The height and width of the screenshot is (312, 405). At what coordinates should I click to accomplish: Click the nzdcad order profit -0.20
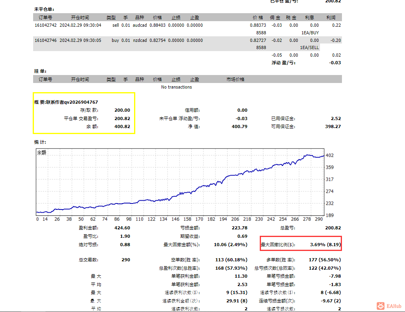[336, 40]
